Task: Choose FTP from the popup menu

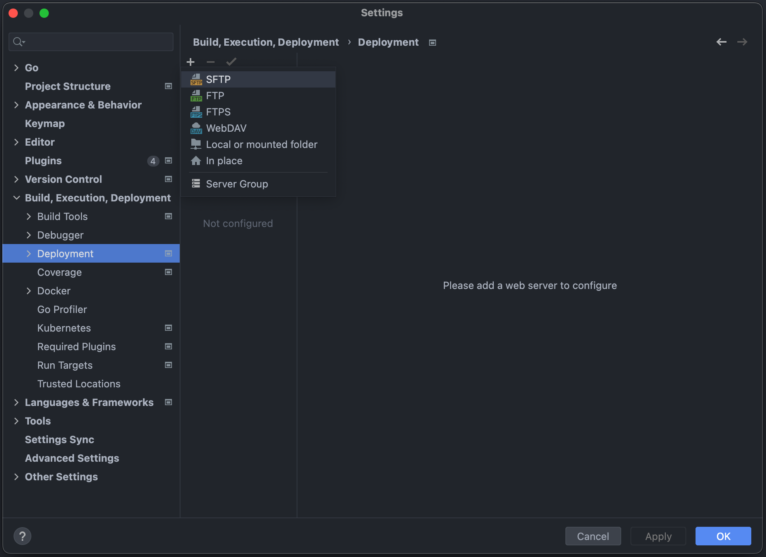Action: (x=215, y=96)
